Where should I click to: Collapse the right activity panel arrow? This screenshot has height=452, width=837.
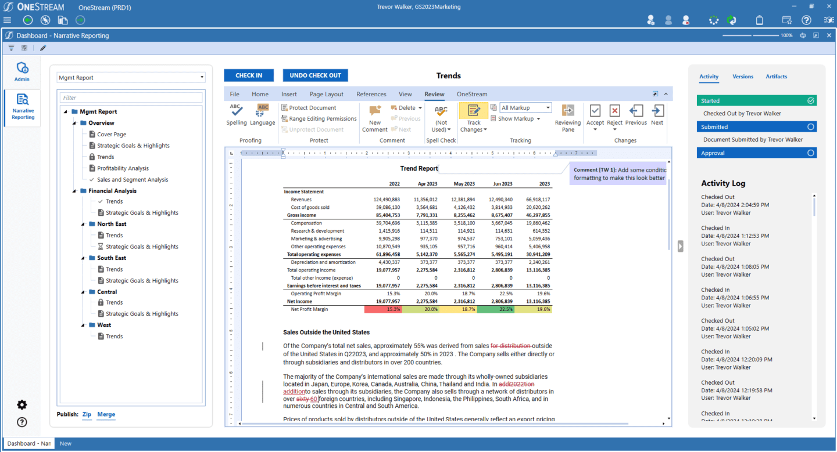click(x=680, y=246)
